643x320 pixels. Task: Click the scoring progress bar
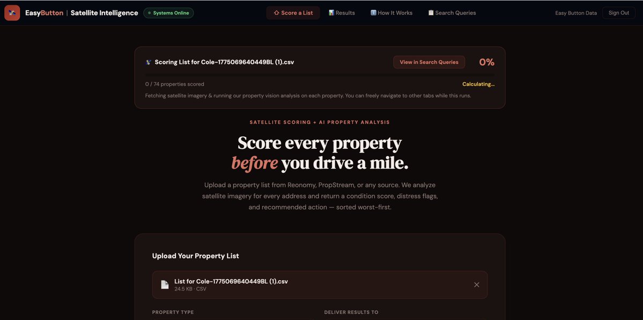(320, 75)
